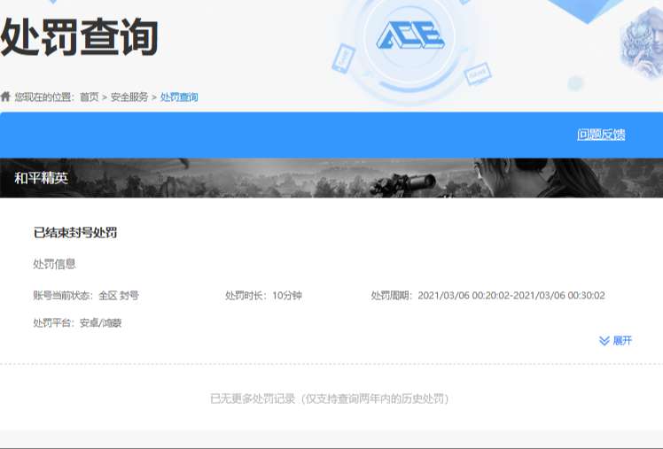
Task: Click the 处罚时长: 10分钟 text
Action: tap(263, 295)
